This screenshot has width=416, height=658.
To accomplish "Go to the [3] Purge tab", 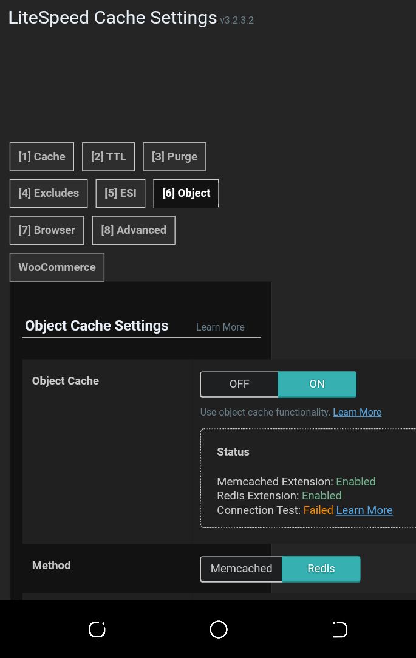I will (x=174, y=157).
